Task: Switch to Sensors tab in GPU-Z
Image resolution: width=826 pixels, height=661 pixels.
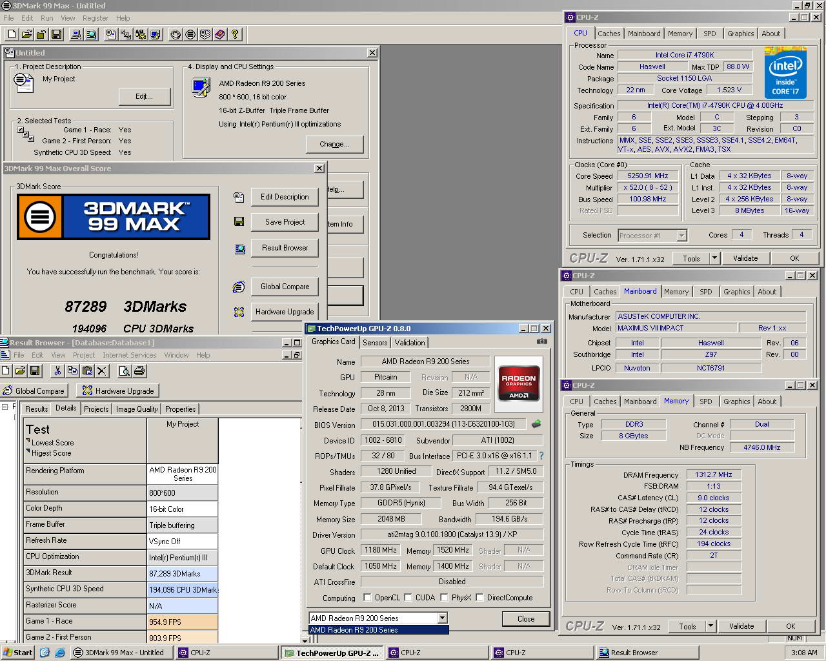Action: coord(375,343)
